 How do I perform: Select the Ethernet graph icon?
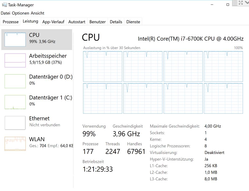point(15,123)
